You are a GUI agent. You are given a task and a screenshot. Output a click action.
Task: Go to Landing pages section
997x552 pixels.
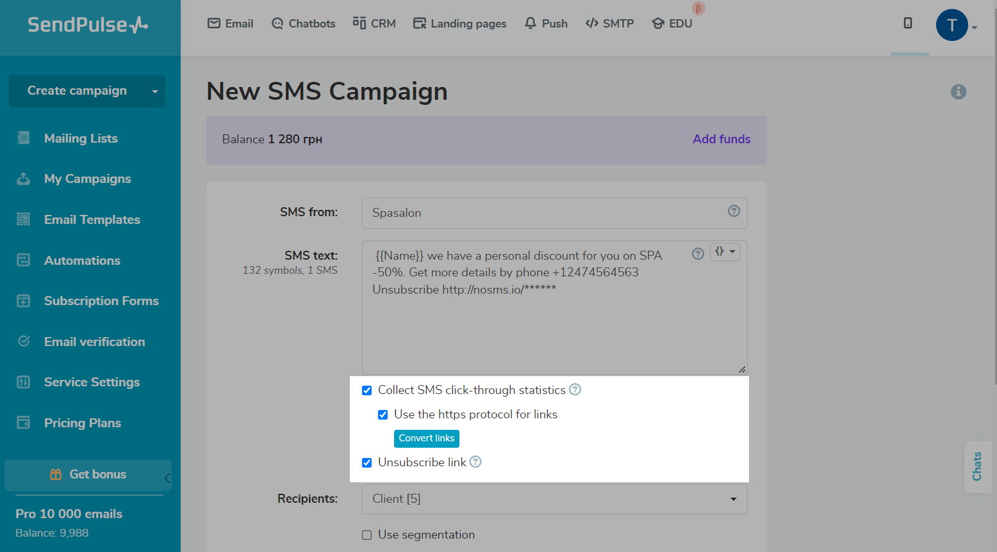(x=420, y=23)
